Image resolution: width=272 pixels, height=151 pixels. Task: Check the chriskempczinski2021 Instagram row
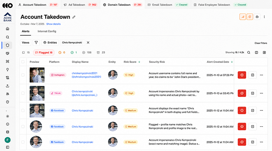[x=23, y=75]
